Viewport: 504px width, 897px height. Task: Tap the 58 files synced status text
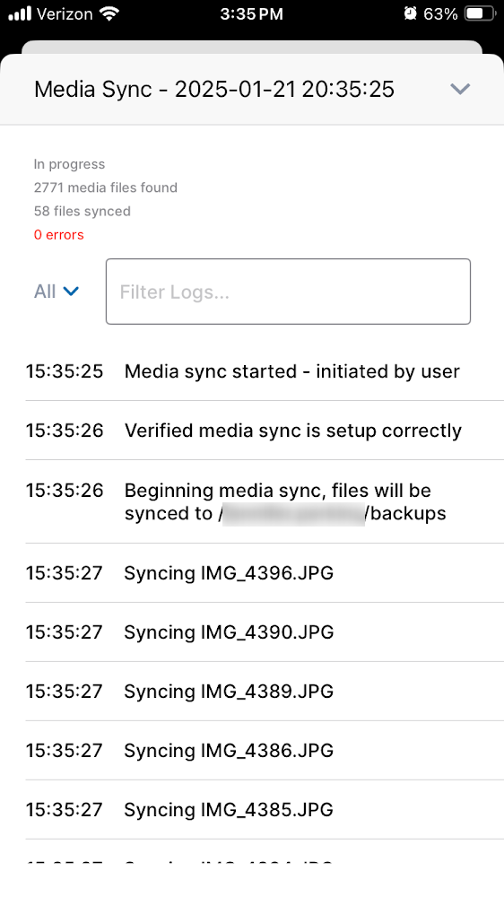point(83,211)
